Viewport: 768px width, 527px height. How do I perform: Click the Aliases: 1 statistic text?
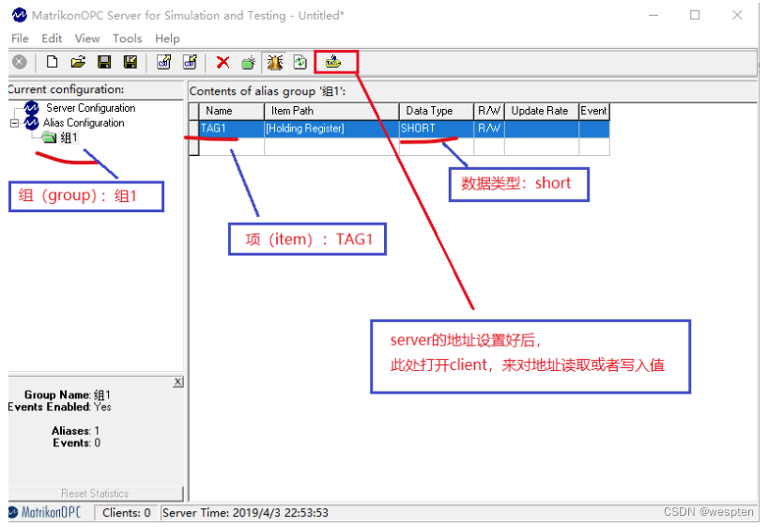(x=75, y=431)
